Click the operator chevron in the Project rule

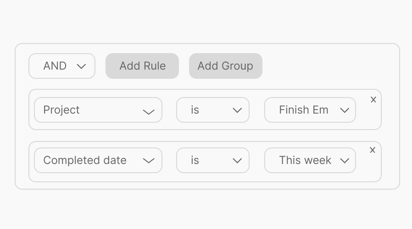(237, 110)
